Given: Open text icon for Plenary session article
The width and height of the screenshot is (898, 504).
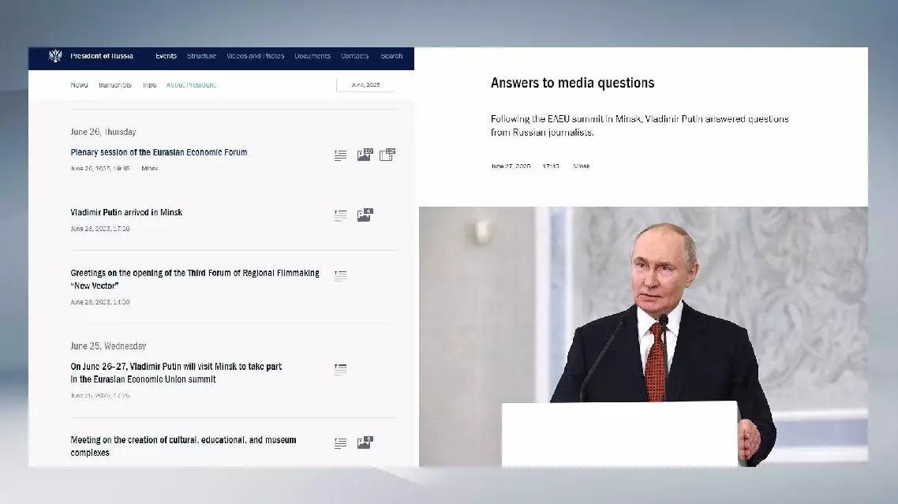Looking at the screenshot, I should (340, 155).
